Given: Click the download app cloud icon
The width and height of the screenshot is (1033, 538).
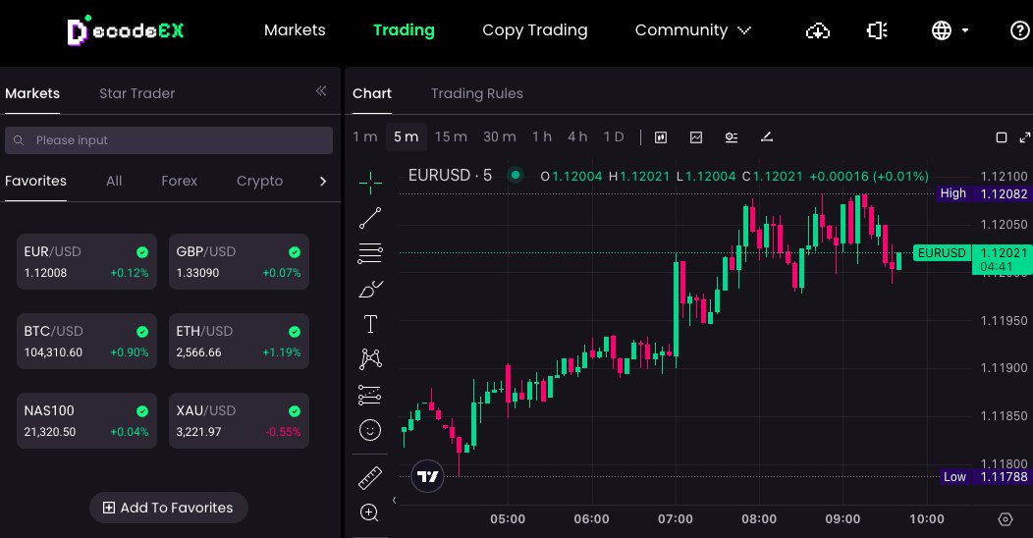Looking at the screenshot, I should tap(818, 30).
